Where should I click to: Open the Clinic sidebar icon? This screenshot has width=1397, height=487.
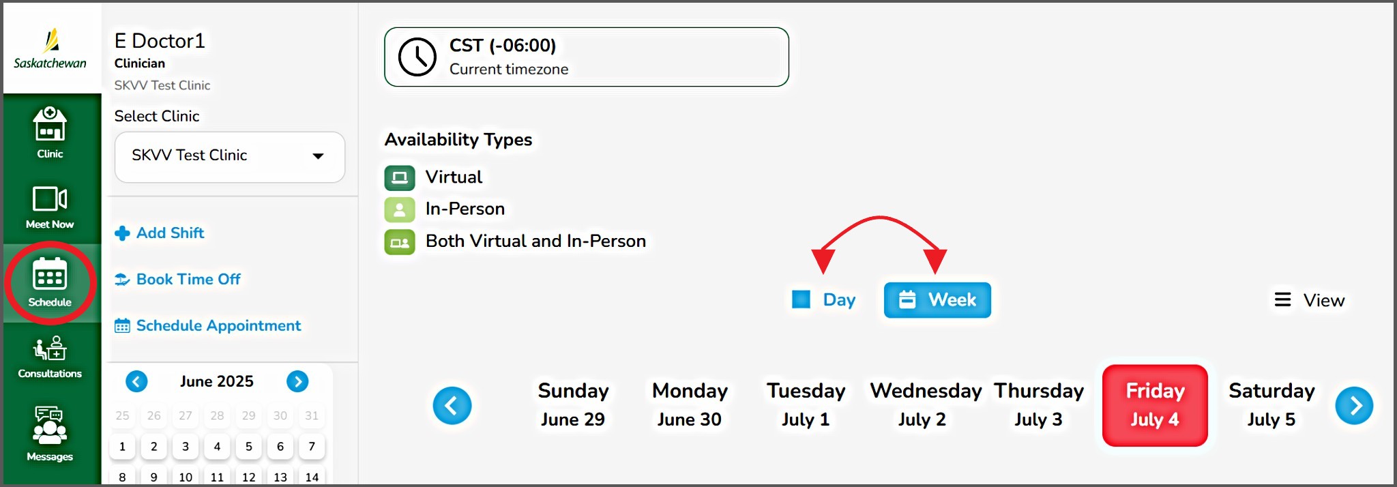click(50, 132)
